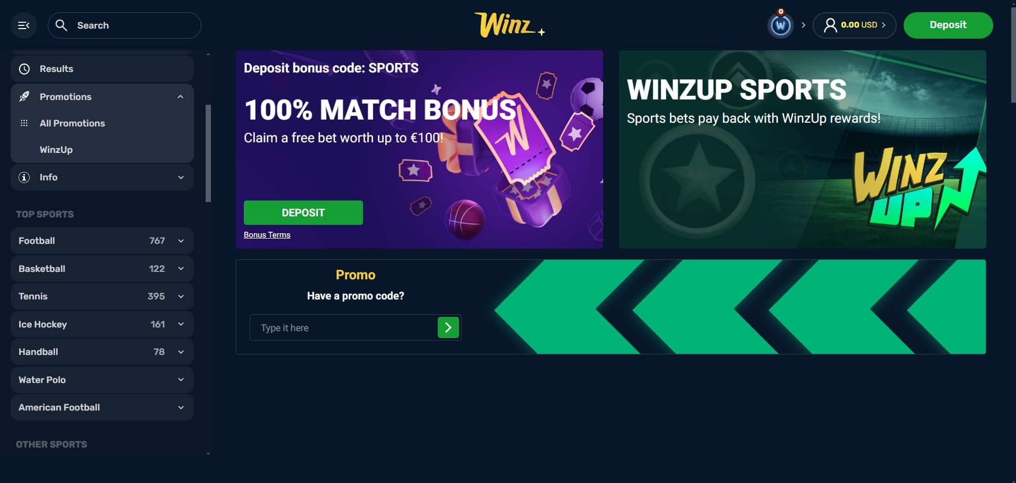Focus the promo code input field
This screenshot has width=1016, height=483.
(343, 327)
